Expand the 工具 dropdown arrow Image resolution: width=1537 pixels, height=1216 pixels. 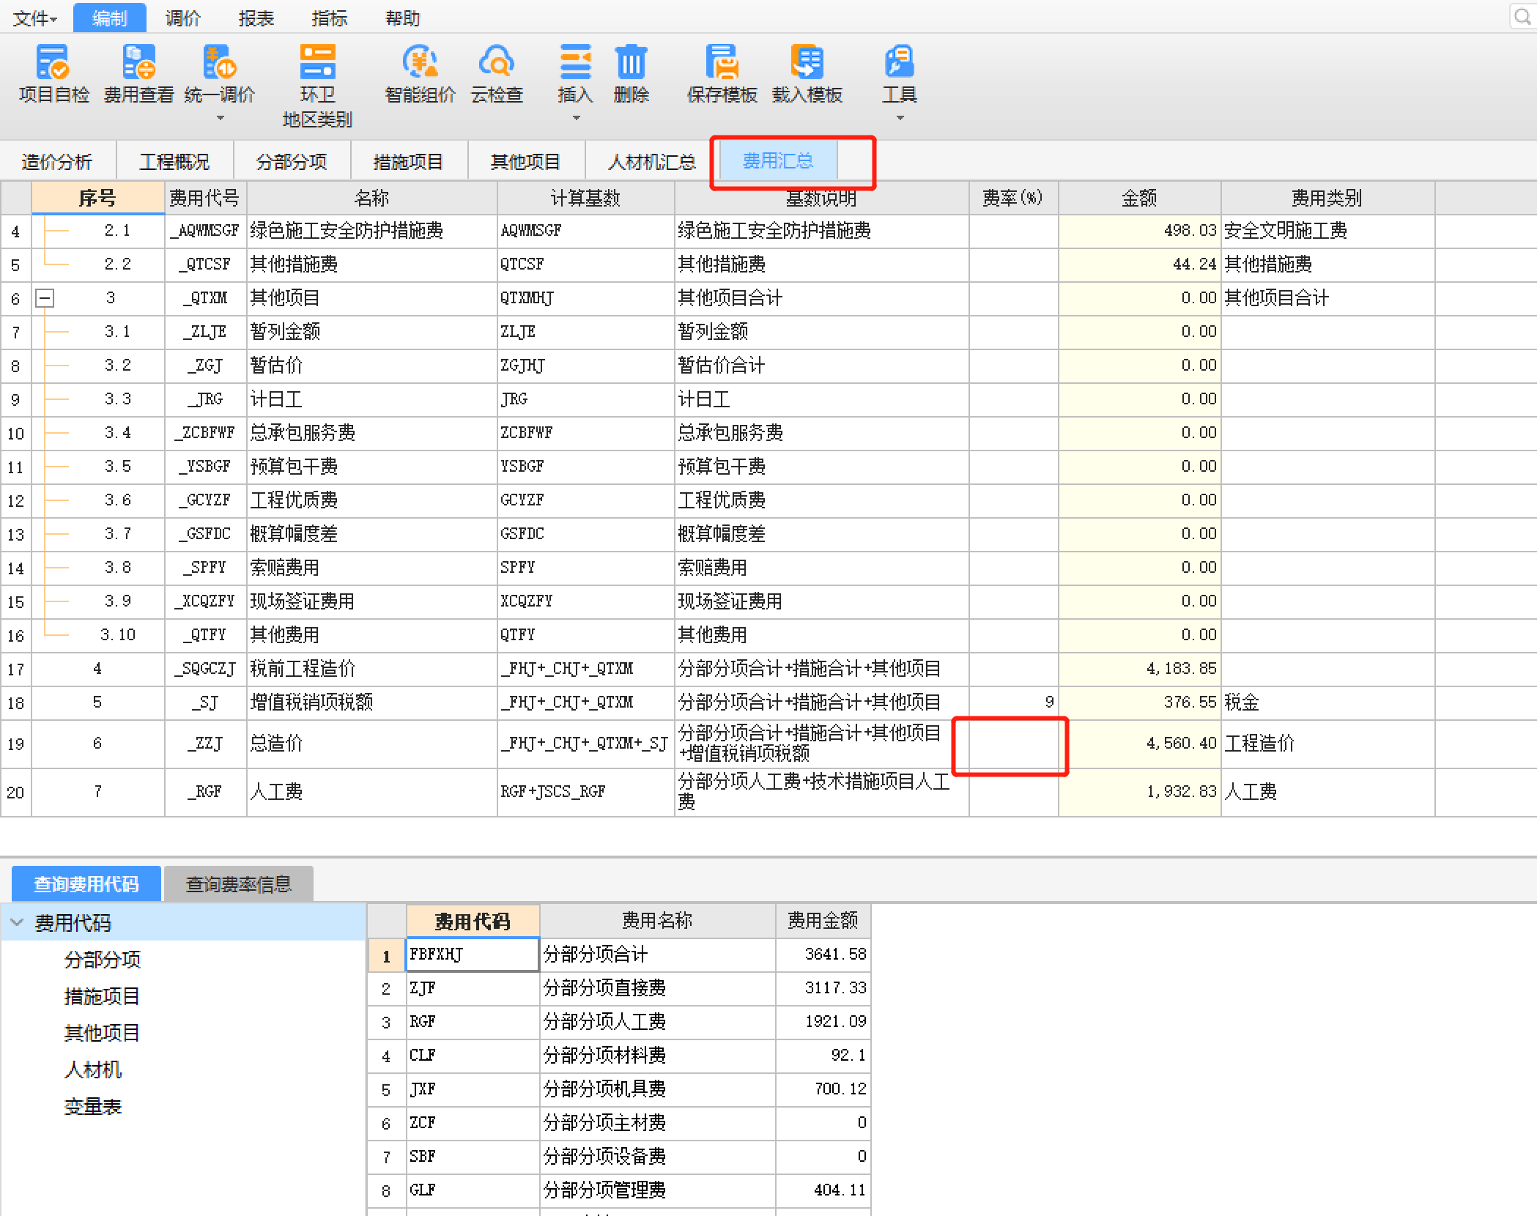900,118
